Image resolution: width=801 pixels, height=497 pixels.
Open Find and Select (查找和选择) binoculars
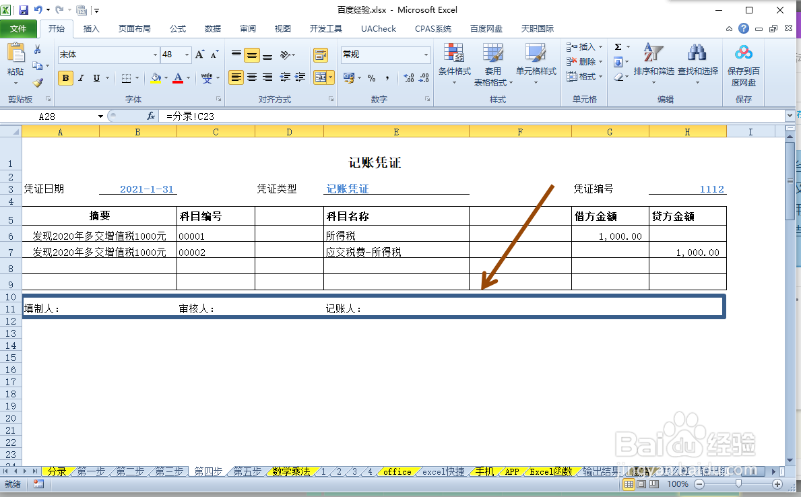point(697,64)
